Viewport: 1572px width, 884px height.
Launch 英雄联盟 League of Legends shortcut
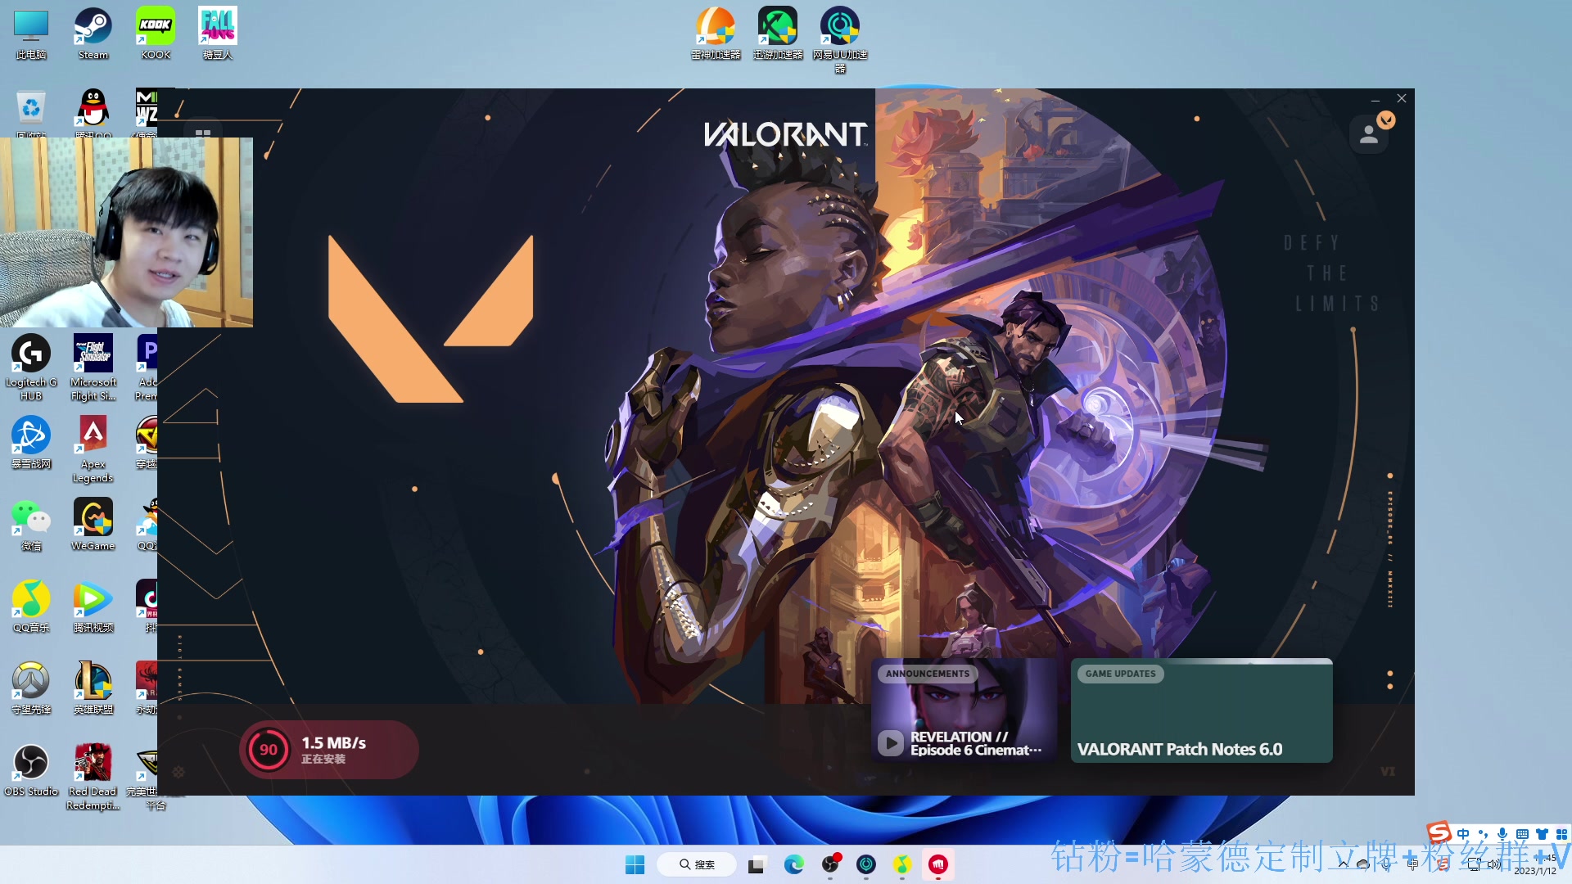click(x=93, y=688)
